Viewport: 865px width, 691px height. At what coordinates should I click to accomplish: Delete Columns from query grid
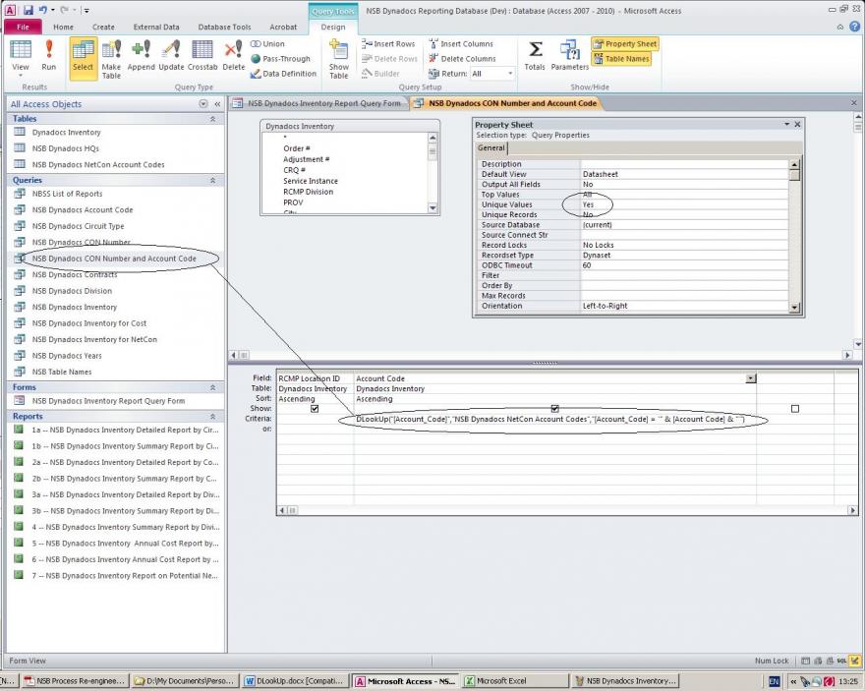coord(462,58)
